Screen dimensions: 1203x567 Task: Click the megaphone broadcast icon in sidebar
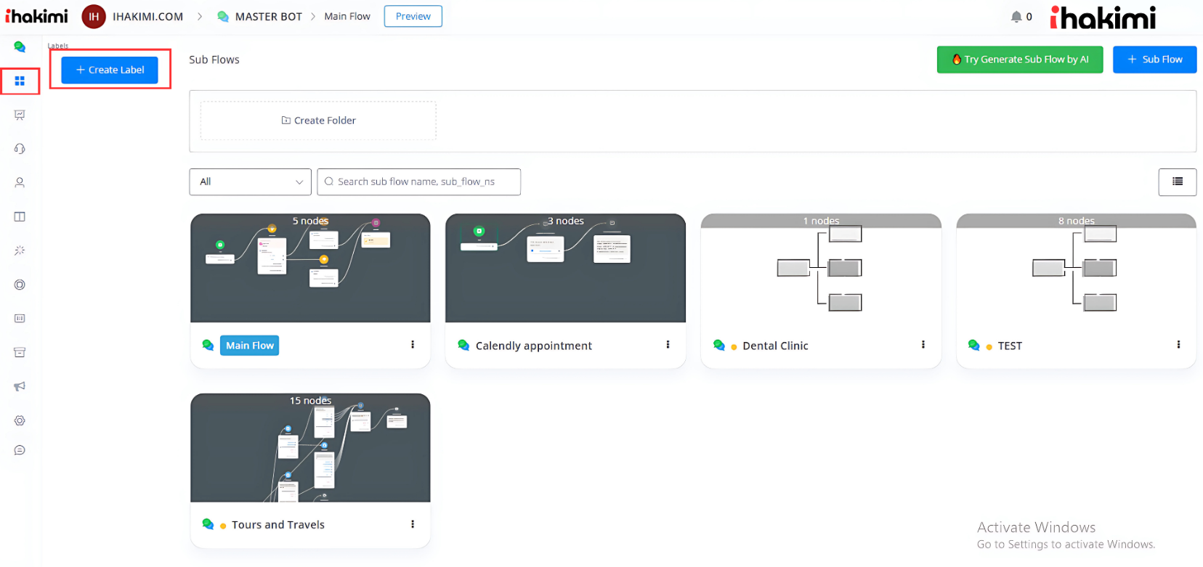20,386
